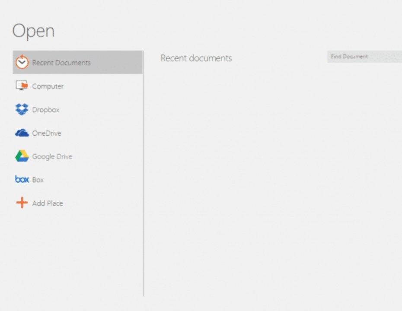Click the Open page heading

click(34, 30)
